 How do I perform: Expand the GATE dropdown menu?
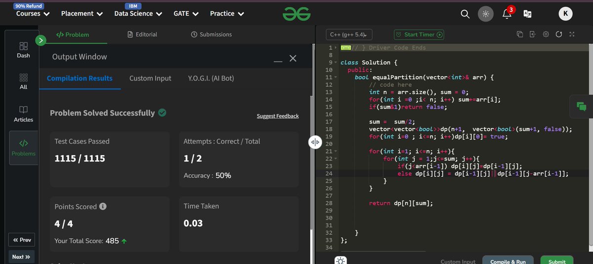pos(186,14)
